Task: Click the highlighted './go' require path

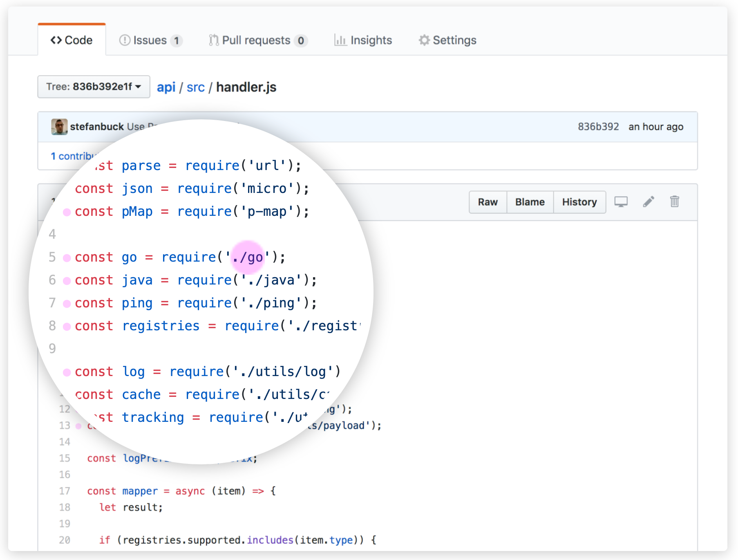Action: (x=248, y=257)
